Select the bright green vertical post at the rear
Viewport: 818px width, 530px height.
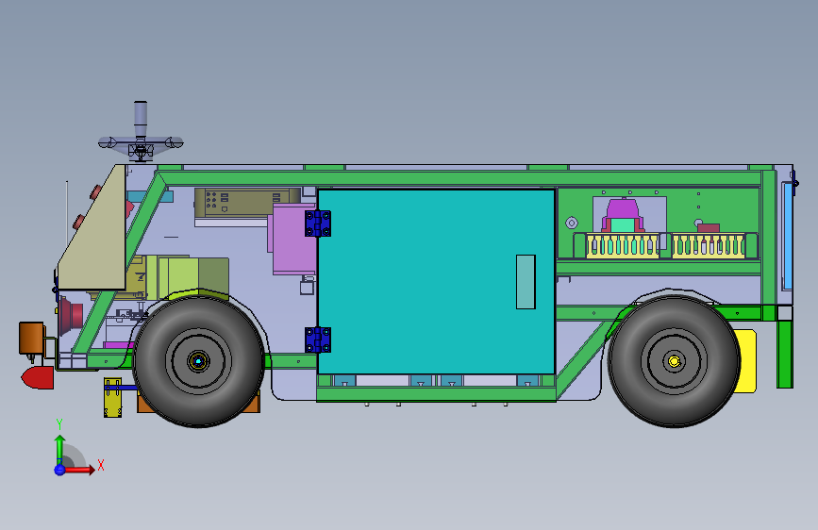[x=785, y=355]
